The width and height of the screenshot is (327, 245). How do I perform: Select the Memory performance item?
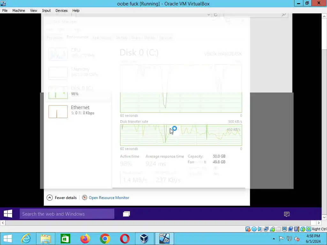click(78, 73)
